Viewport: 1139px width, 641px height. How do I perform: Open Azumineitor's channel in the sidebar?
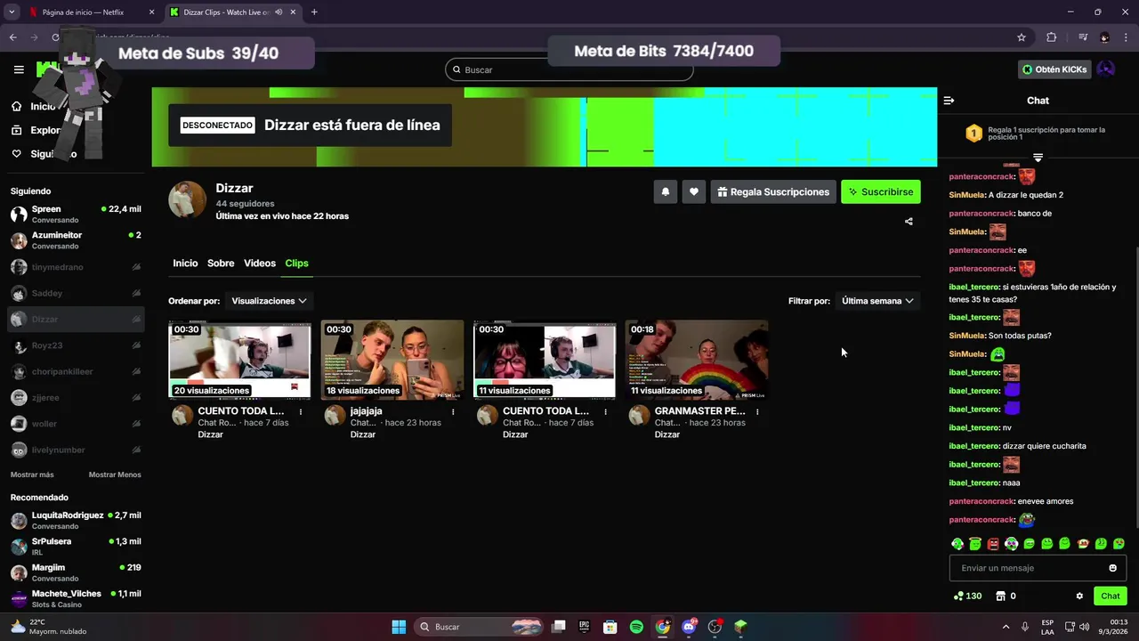point(76,240)
